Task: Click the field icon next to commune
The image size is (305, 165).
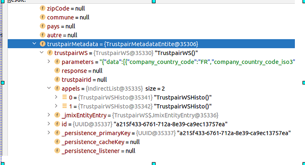Action: (x=42, y=17)
